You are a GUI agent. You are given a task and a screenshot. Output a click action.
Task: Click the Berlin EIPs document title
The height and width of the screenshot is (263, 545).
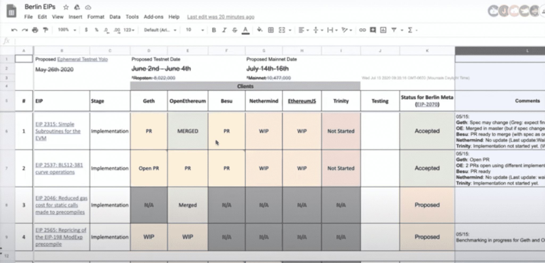click(x=40, y=7)
